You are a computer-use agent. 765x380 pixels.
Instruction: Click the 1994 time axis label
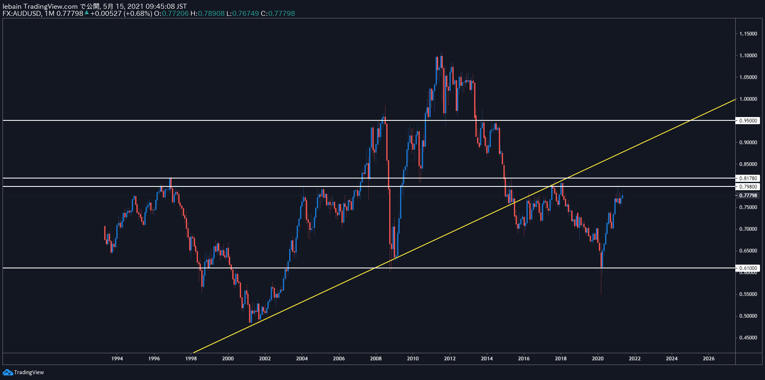tap(117, 358)
